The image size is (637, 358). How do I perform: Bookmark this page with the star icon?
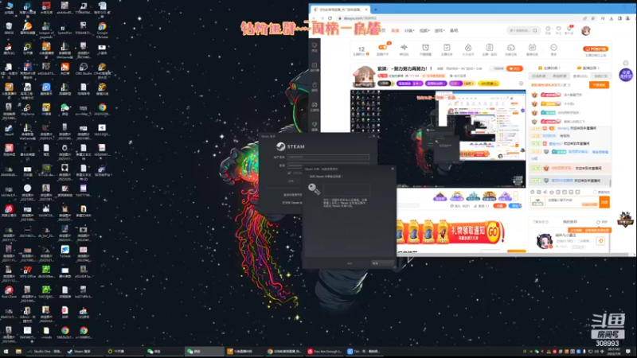(593, 18)
